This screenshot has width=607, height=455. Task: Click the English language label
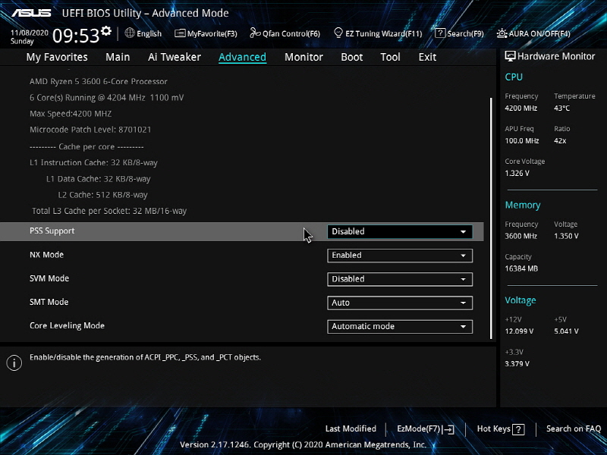tap(149, 33)
